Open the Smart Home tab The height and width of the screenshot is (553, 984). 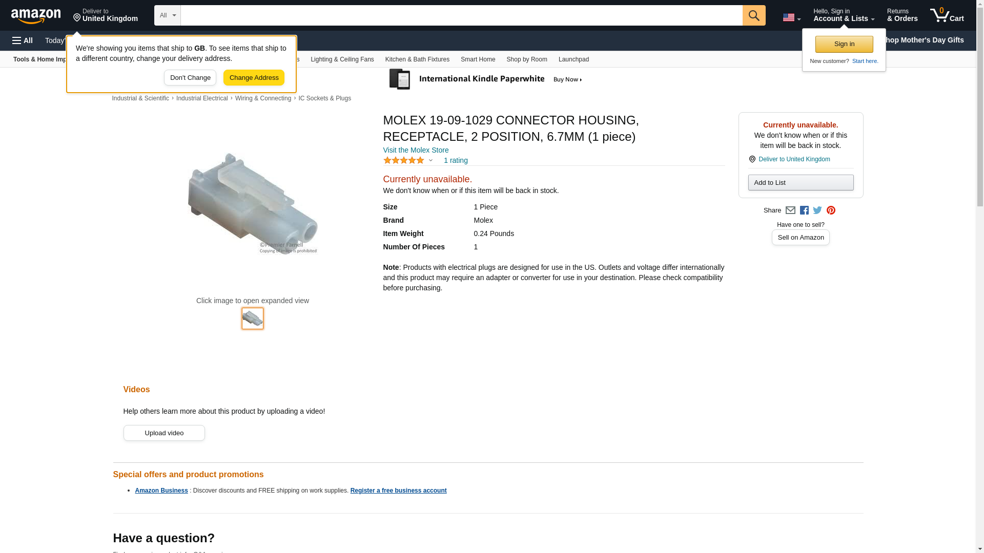(x=478, y=59)
